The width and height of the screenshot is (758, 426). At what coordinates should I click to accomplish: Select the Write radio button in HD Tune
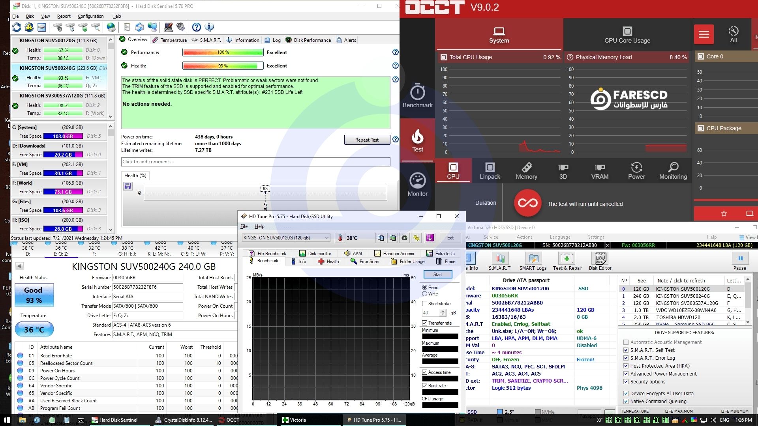pos(425,294)
